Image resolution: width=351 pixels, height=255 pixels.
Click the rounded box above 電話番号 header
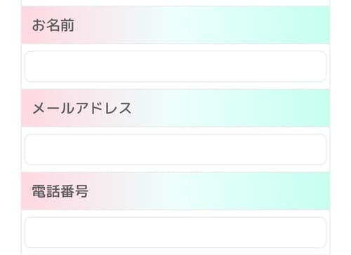(175, 149)
